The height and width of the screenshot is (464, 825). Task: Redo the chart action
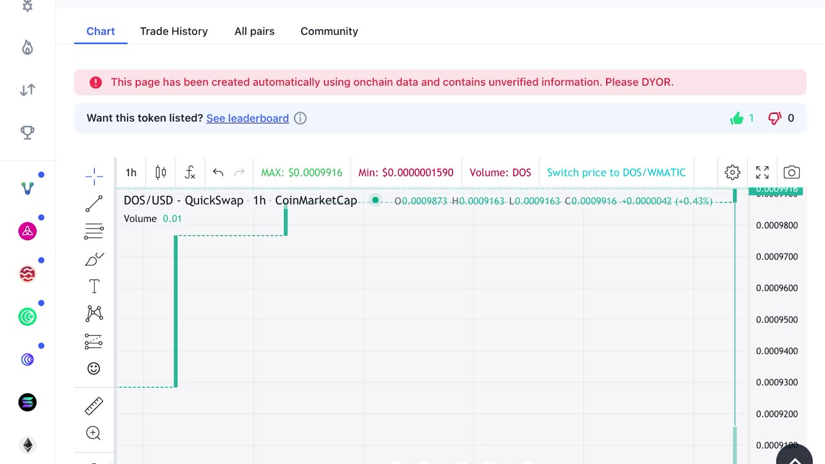click(x=239, y=172)
